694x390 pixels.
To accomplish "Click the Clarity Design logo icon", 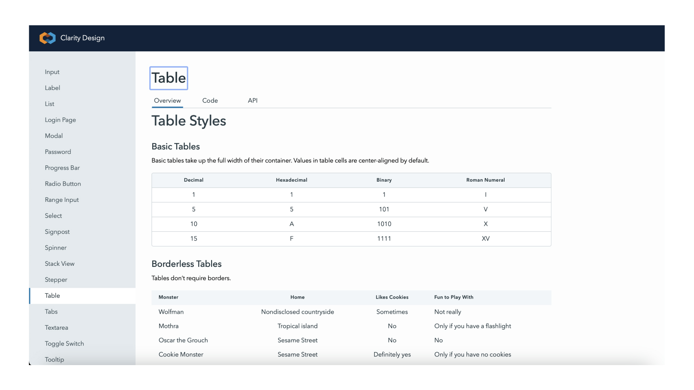I will point(47,38).
